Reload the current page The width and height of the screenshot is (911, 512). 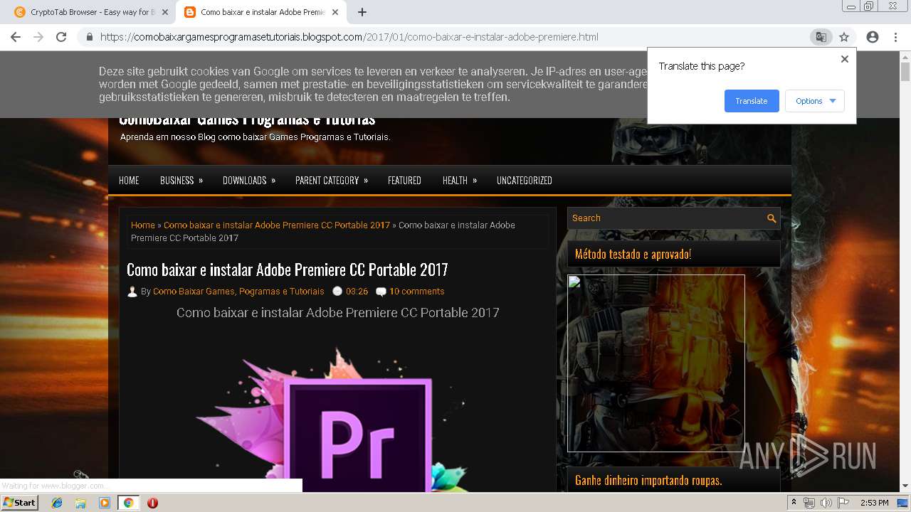click(x=61, y=37)
